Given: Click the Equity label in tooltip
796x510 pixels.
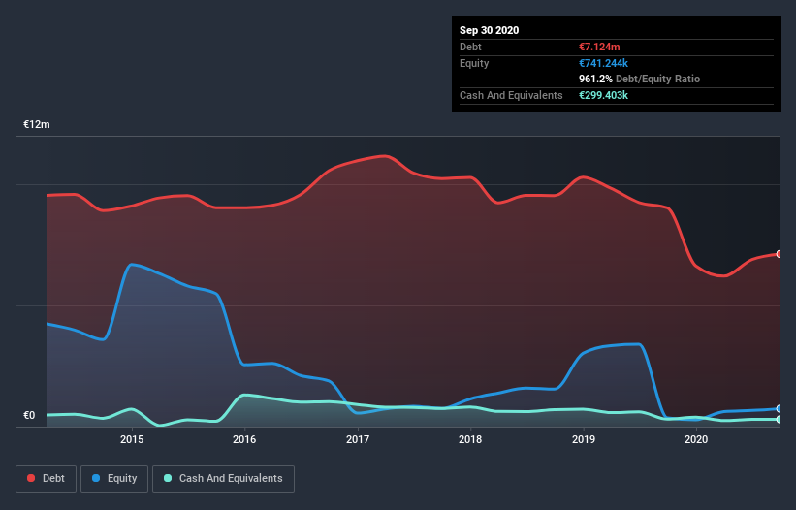Looking at the screenshot, I should click(x=474, y=63).
